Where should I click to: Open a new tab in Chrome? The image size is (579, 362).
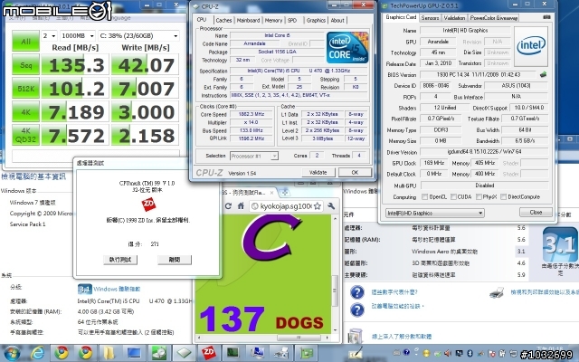[x=285, y=193]
